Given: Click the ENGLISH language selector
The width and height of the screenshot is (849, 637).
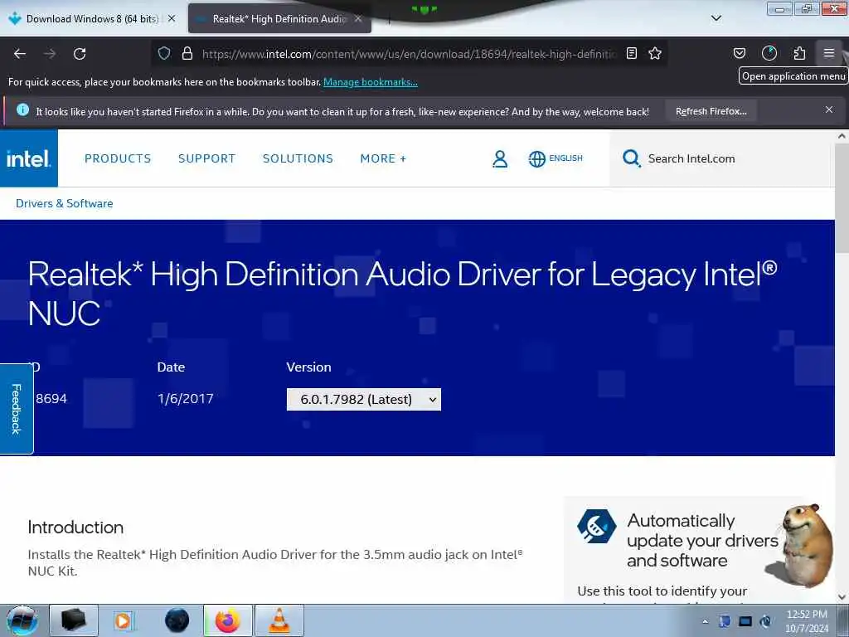Looking at the screenshot, I should (x=565, y=158).
